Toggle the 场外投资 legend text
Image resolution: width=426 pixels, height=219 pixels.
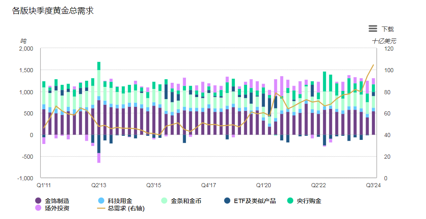pos(57,208)
